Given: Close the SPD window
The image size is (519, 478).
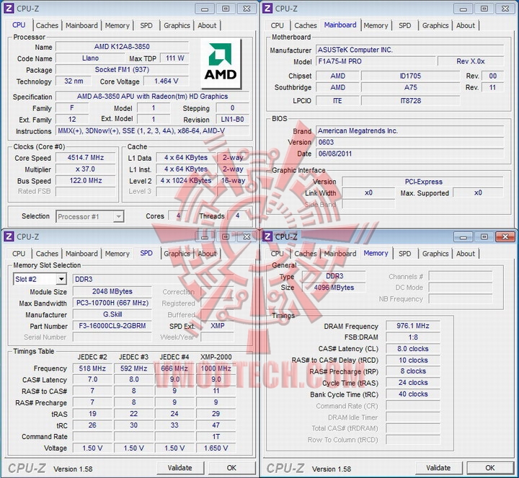Looking at the screenshot, I should click(247, 236).
